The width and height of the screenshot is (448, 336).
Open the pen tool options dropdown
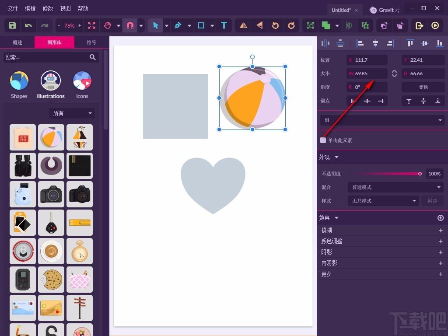(x=189, y=26)
